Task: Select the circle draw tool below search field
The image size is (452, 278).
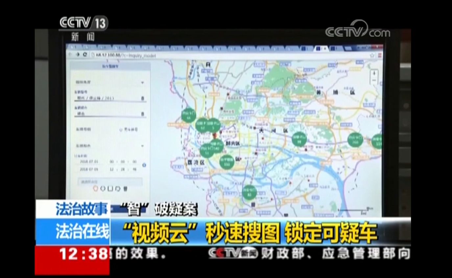Action: pyautogui.click(x=103, y=189)
